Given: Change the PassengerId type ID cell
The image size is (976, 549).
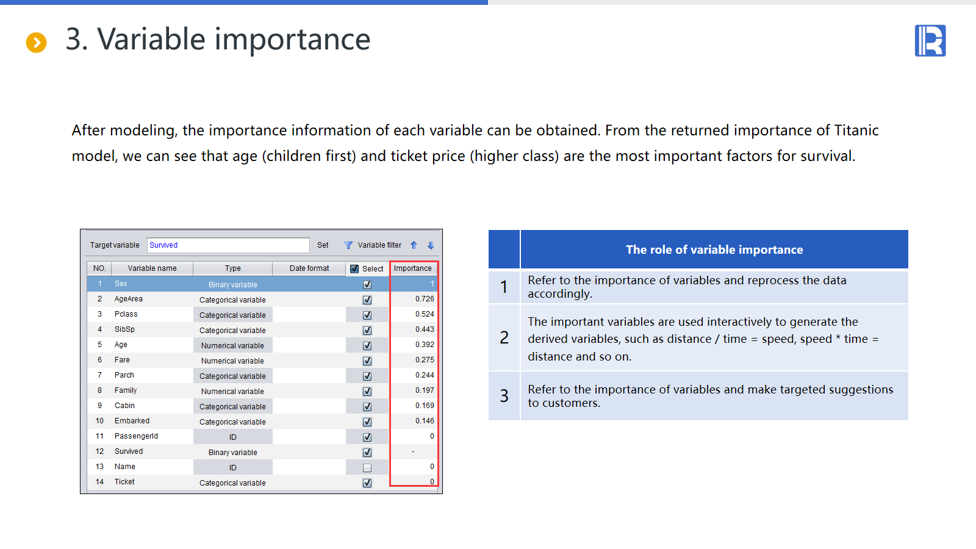Looking at the screenshot, I should tap(232, 437).
